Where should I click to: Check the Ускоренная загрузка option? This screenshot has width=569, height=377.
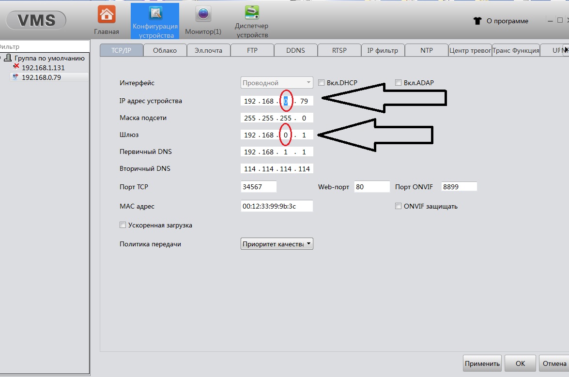(123, 225)
